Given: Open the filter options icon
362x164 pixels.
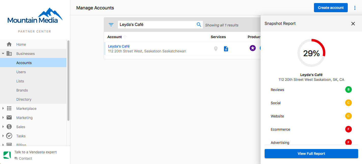Looking at the screenshot, I should point(111,25).
